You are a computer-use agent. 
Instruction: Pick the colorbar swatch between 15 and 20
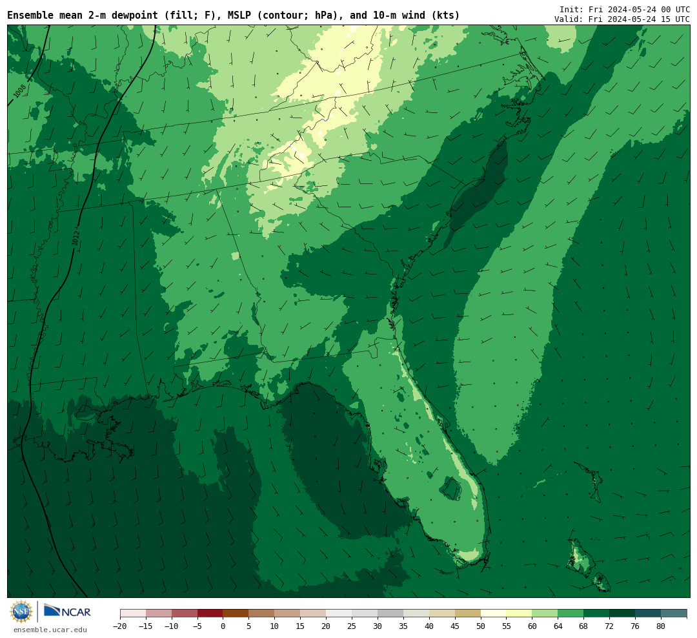pyautogui.click(x=314, y=613)
